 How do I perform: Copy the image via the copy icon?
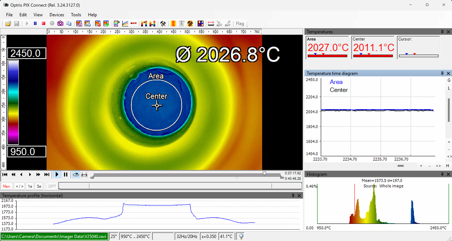click(x=69, y=24)
